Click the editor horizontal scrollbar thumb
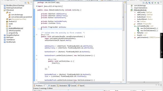163x91 pixels. pyautogui.click(x=75, y=82)
